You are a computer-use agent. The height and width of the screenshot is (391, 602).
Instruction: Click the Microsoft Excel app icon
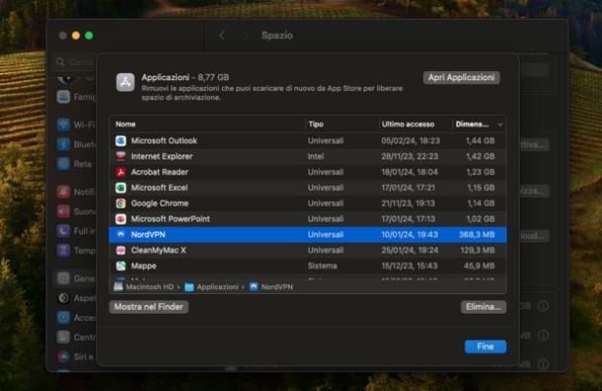[121, 188]
